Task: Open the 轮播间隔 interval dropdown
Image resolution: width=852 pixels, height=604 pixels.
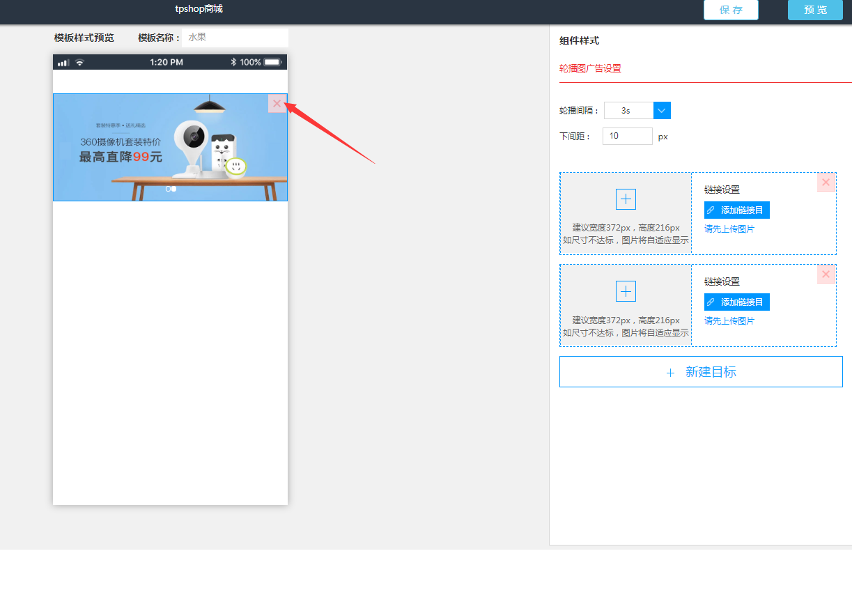Action: 662,111
